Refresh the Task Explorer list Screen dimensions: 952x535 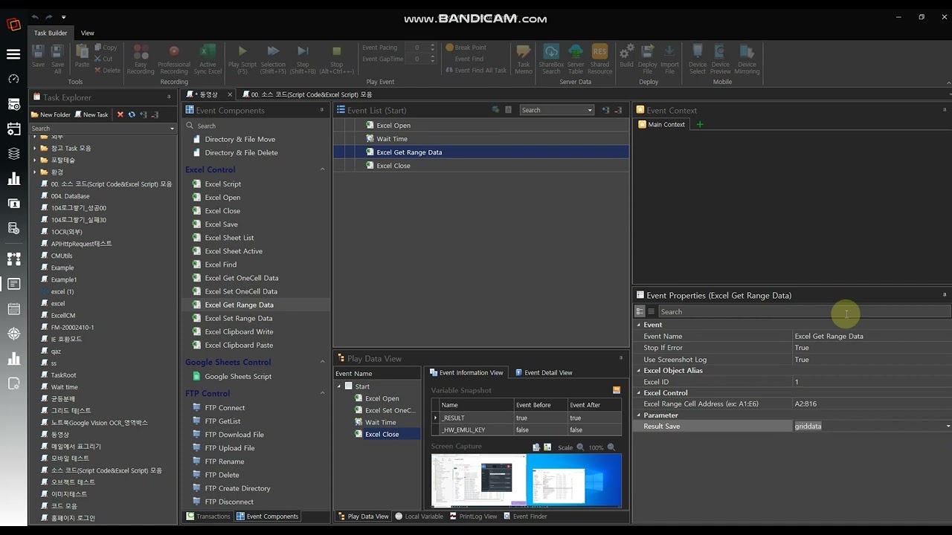132,114
